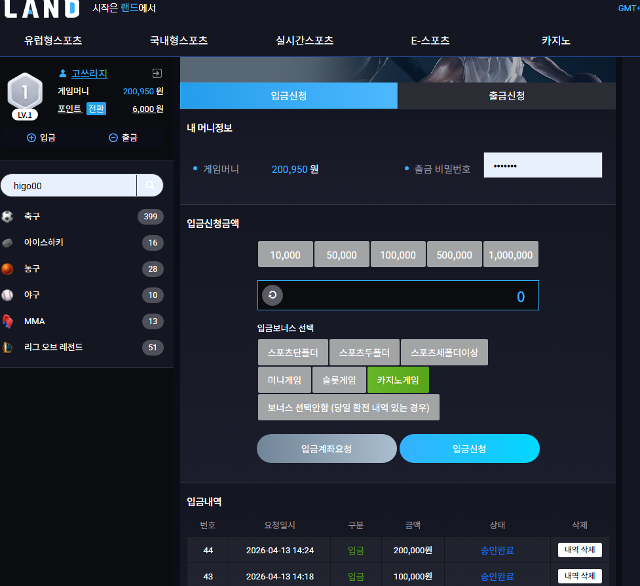This screenshot has width=640, height=586.
Task: Select the basketball 농구 icon
Action: (x=7, y=269)
